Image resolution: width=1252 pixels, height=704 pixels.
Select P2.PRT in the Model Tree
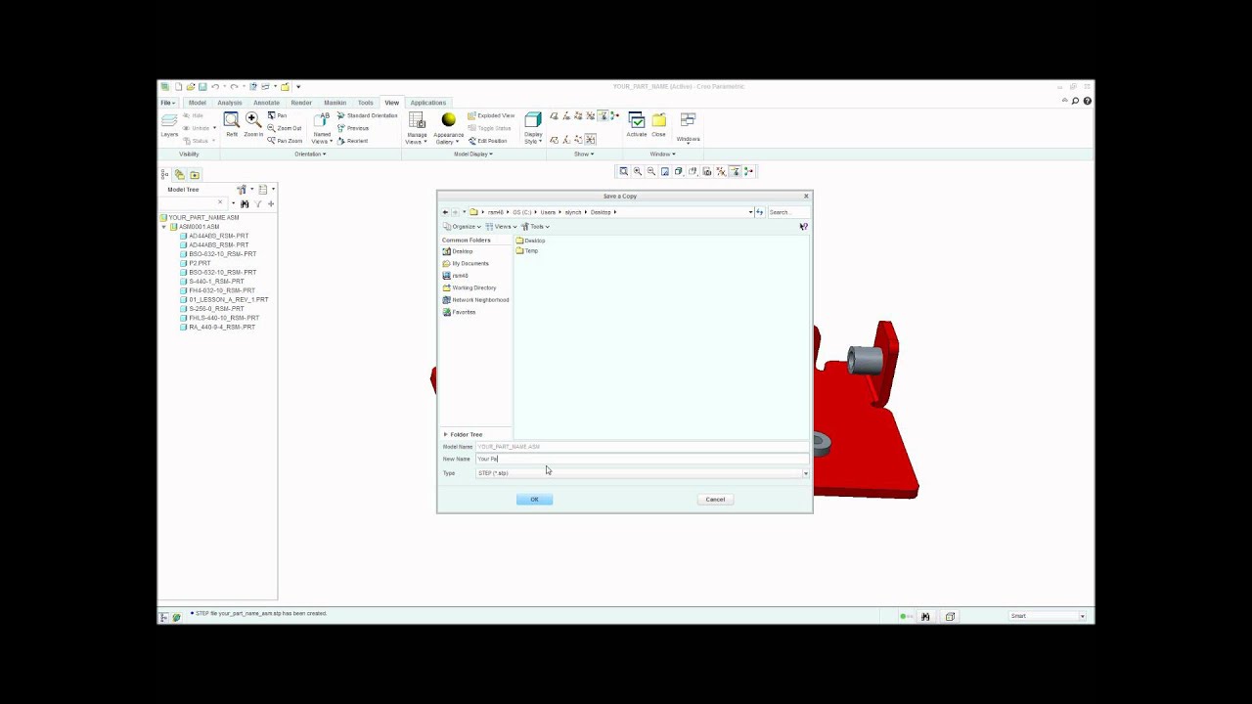[x=196, y=263]
